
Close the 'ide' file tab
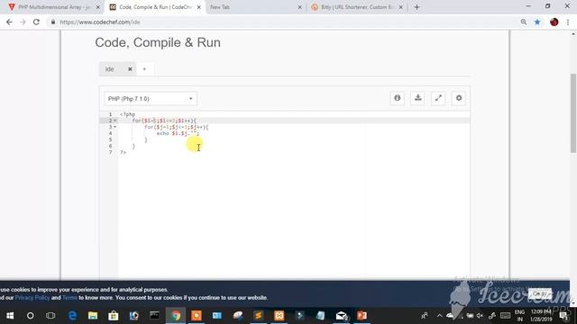[130, 69]
